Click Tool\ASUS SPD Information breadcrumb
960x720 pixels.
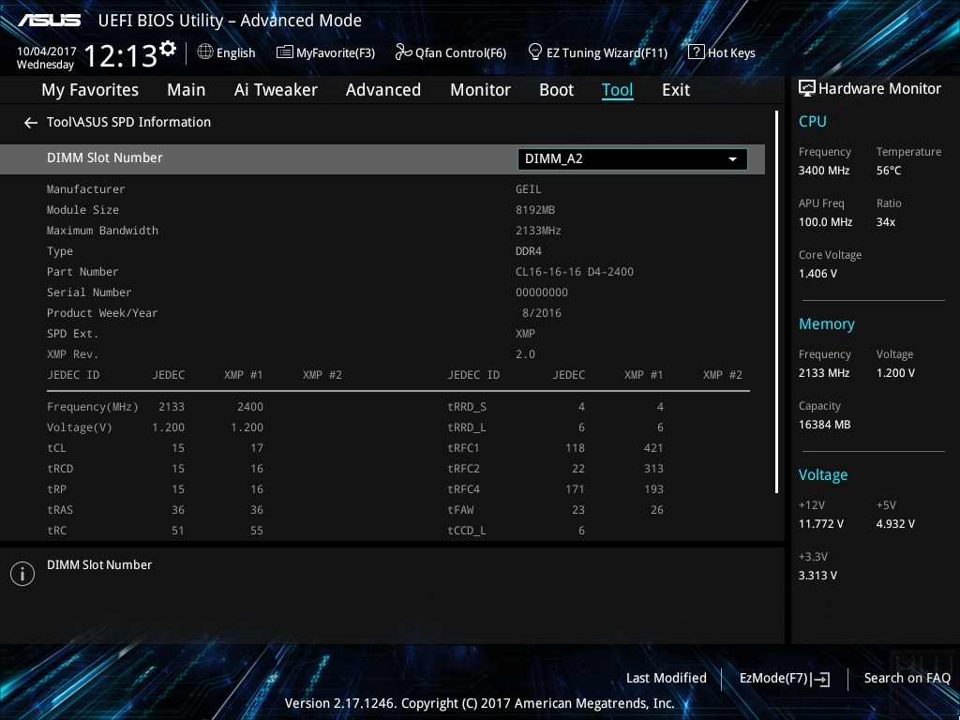click(128, 122)
